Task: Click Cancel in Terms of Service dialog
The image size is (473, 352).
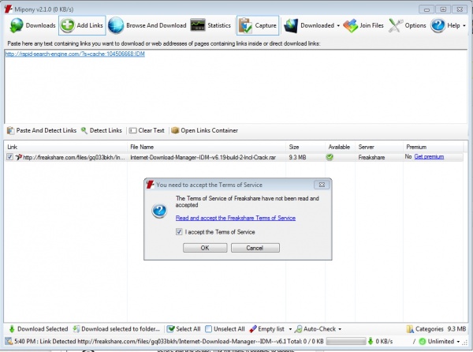Action: [x=255, y=248]
